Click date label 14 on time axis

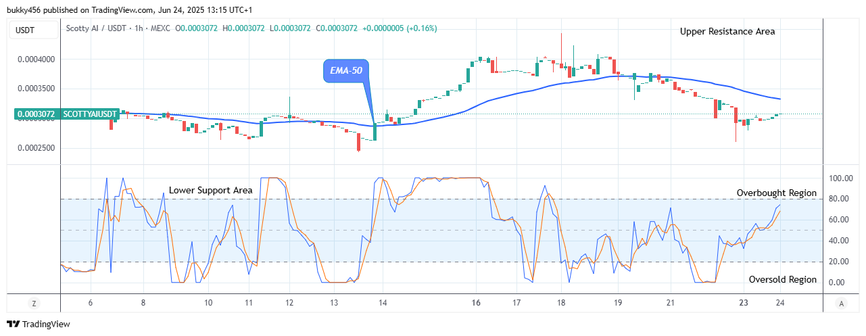click(x=383, y=303)
